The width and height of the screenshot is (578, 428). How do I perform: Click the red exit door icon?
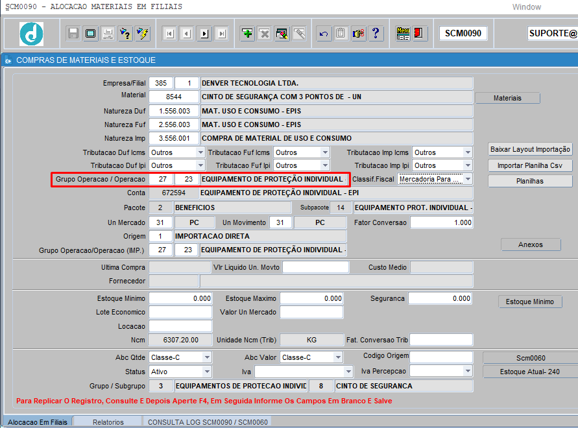(420, 34)
